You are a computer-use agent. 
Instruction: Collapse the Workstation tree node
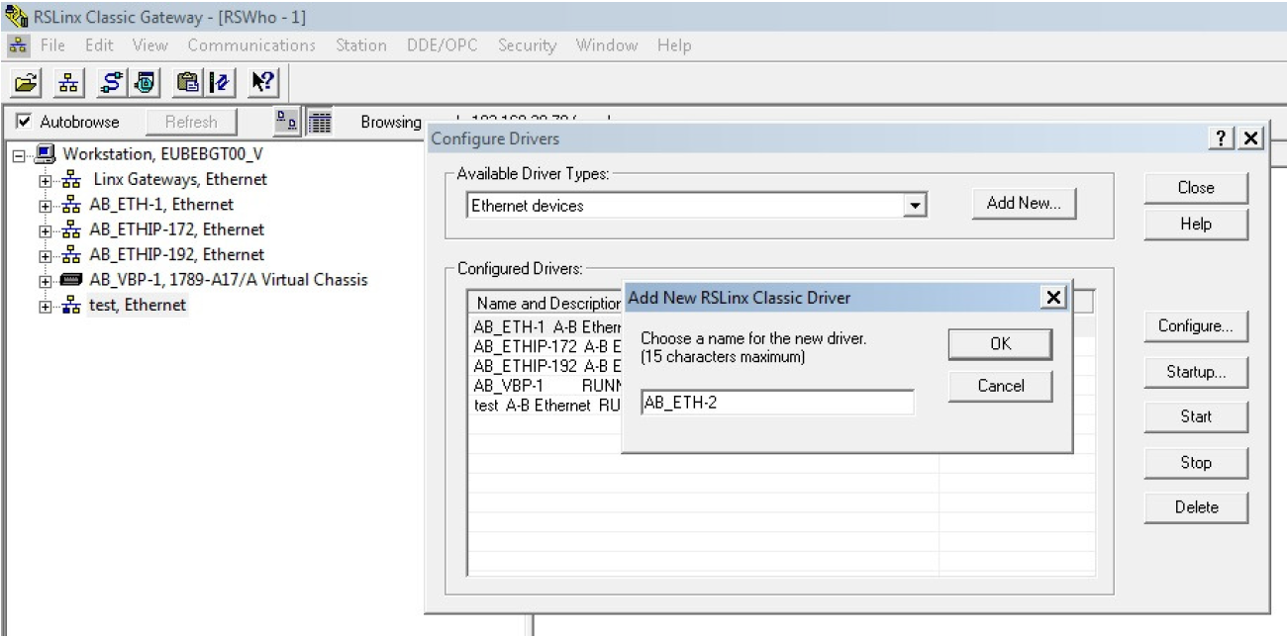(x=21, y=155)
